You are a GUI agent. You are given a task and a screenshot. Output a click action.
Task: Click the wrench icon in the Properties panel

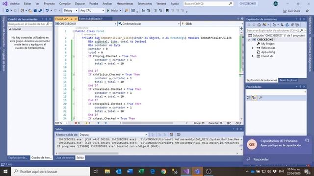point(261,98)
